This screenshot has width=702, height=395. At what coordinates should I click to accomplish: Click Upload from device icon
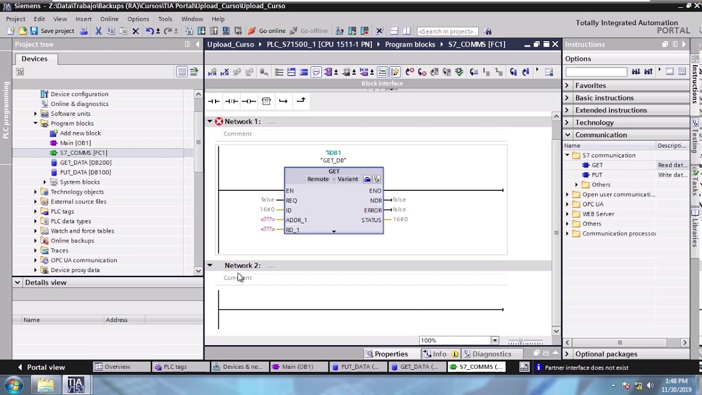tap(214, 31)
